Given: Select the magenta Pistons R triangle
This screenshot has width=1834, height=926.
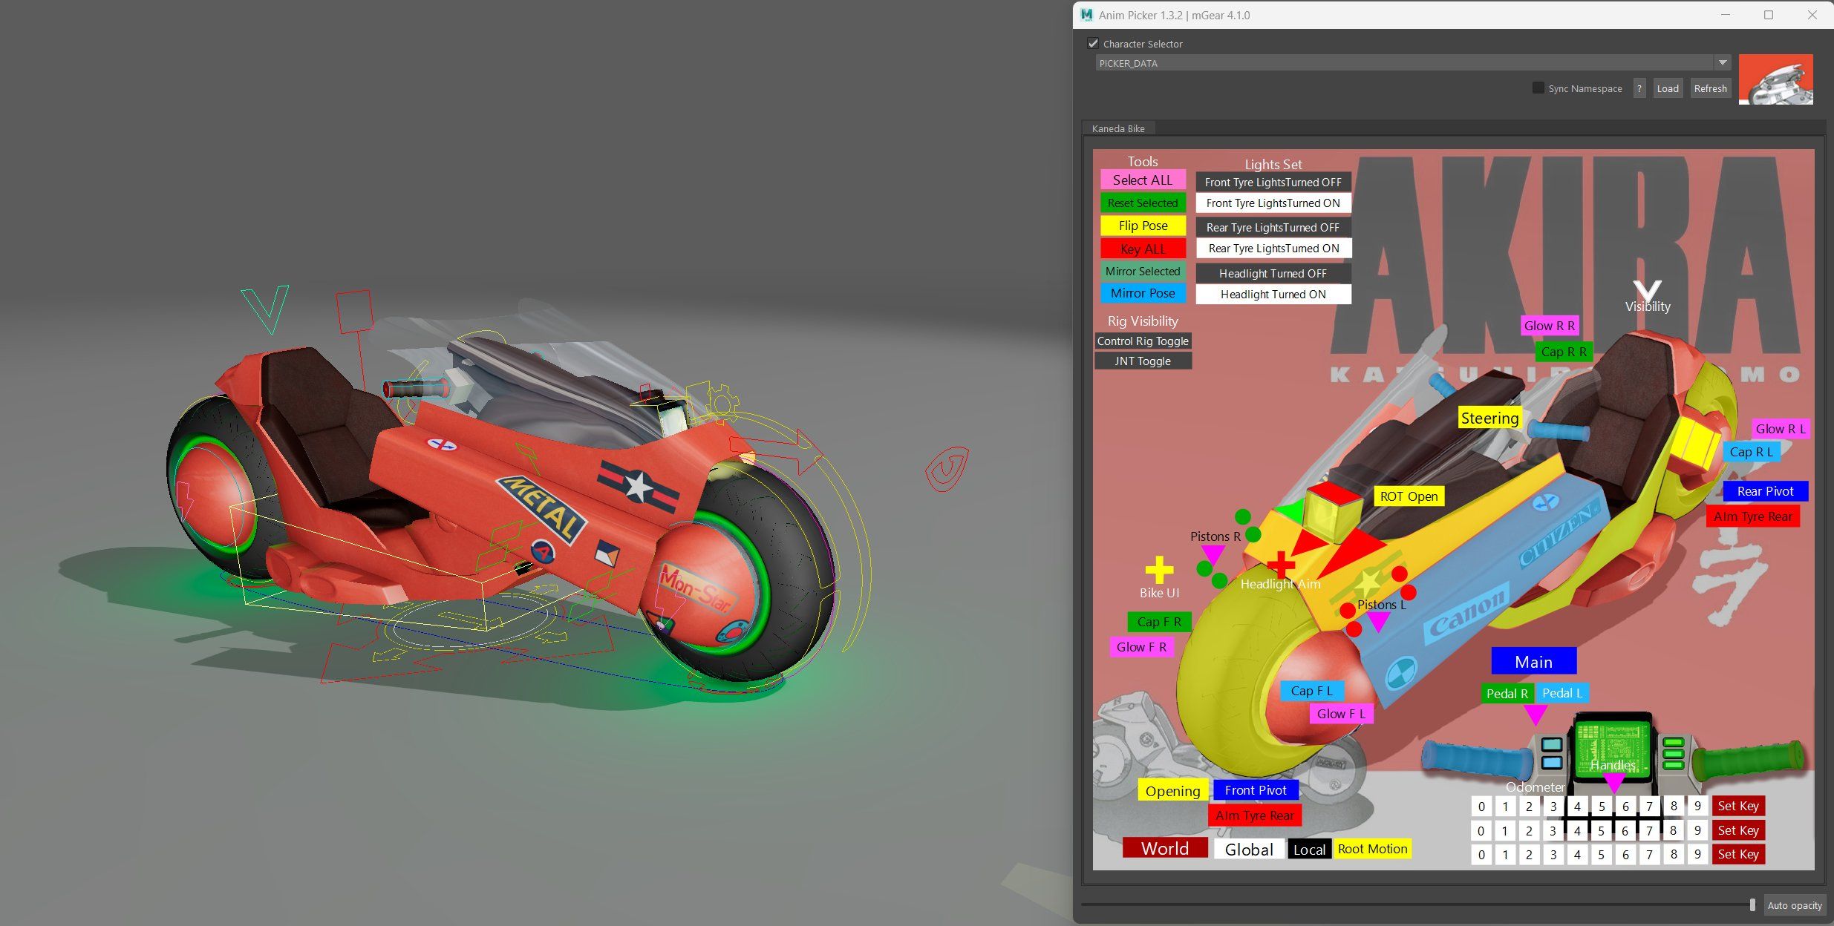Looking at the screenshot, I should [x=1213, y=554].
